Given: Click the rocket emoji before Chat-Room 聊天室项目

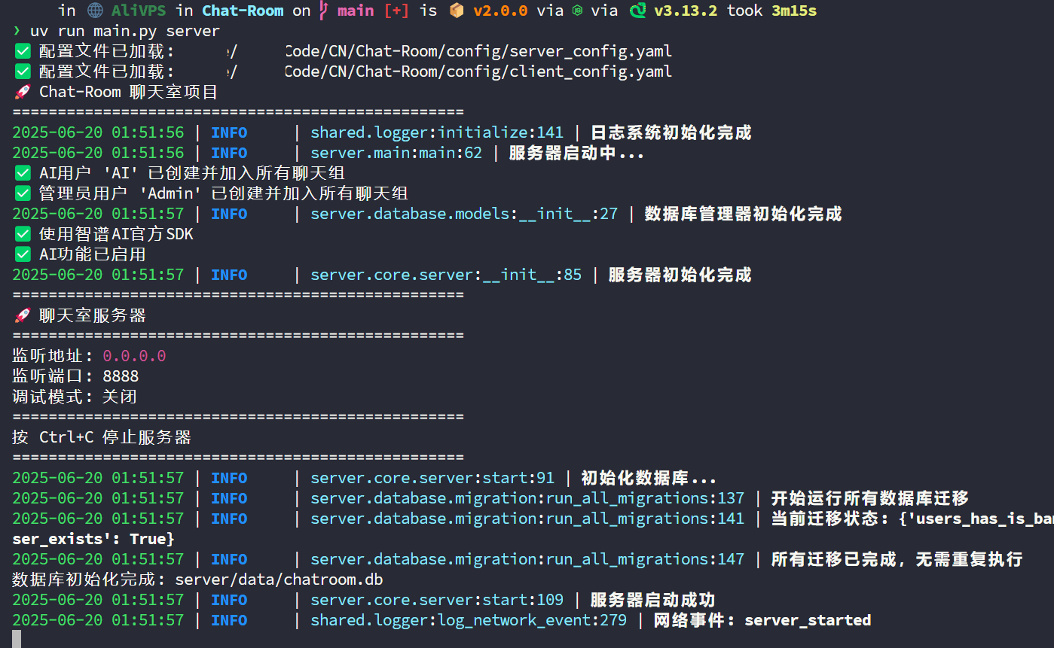Looking at the screenshot, I should tap(23, 92).
